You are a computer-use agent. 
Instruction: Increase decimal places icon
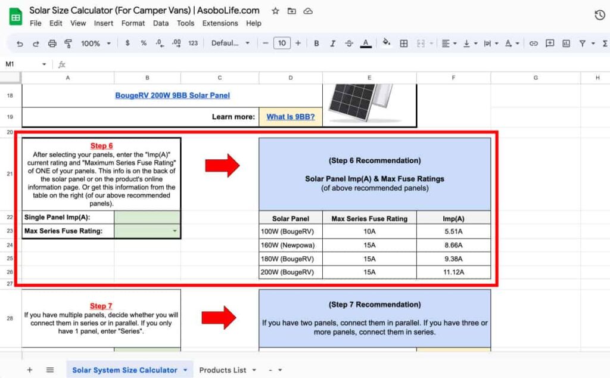pos(176,43)
